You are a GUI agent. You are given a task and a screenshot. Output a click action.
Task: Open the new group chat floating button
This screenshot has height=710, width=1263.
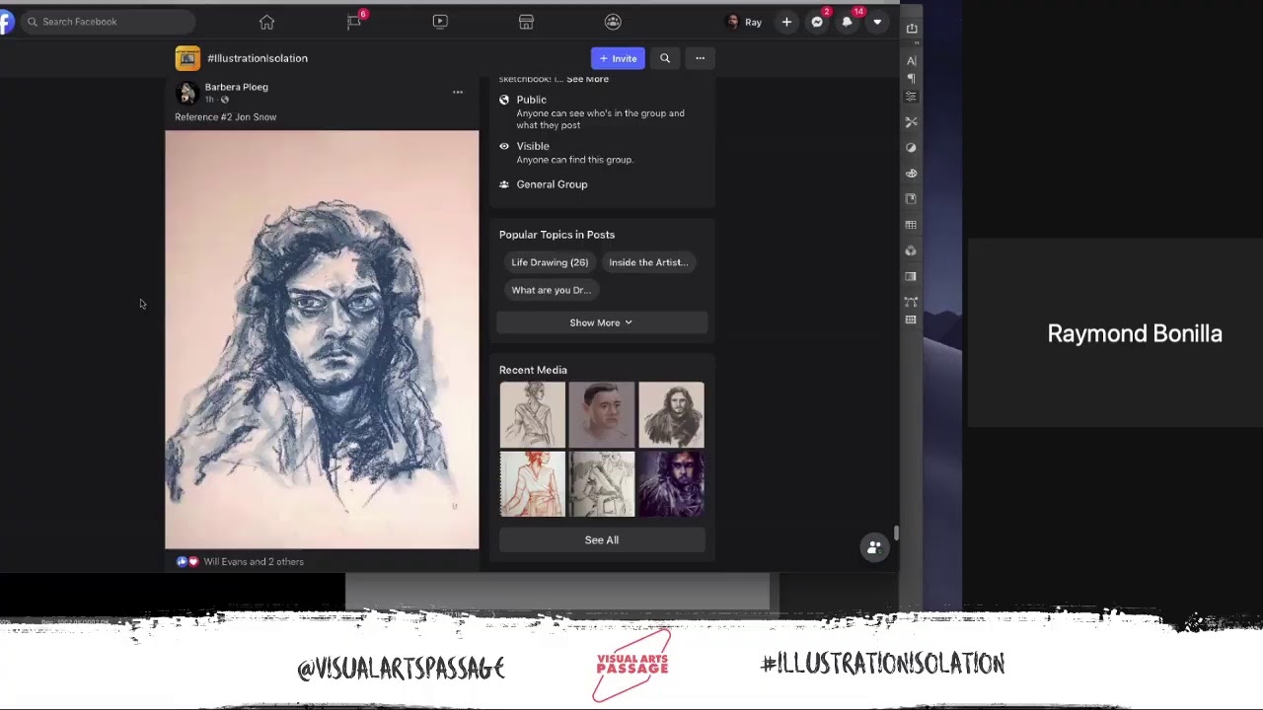point(873,547)
